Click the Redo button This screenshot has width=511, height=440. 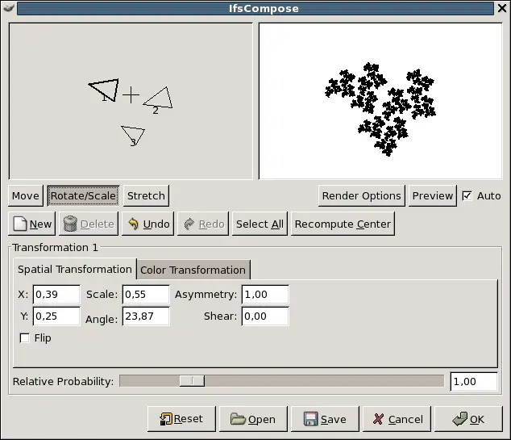(x=202, y=224)
